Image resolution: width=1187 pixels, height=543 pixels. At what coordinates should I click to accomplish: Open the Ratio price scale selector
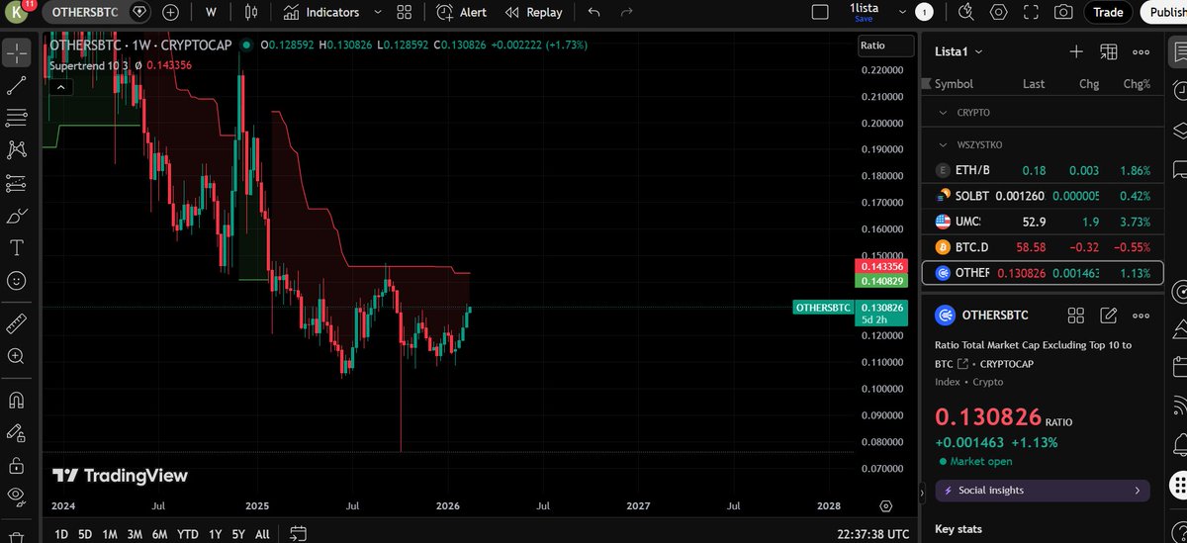pyautogui.click(x=884, y=45)
